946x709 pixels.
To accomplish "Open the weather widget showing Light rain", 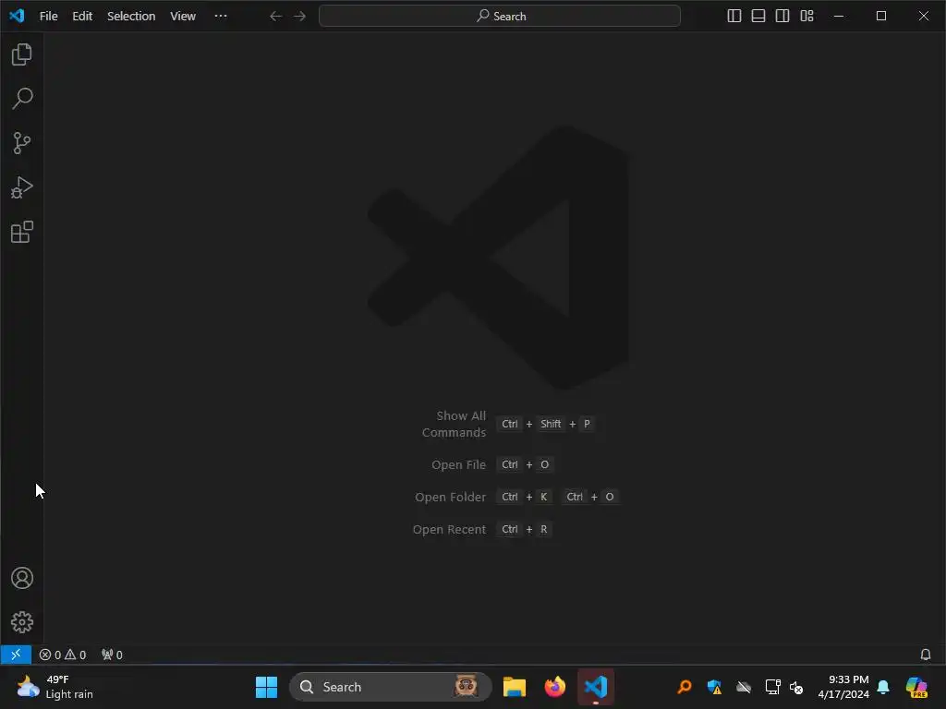I will click(x=55, y=687).
